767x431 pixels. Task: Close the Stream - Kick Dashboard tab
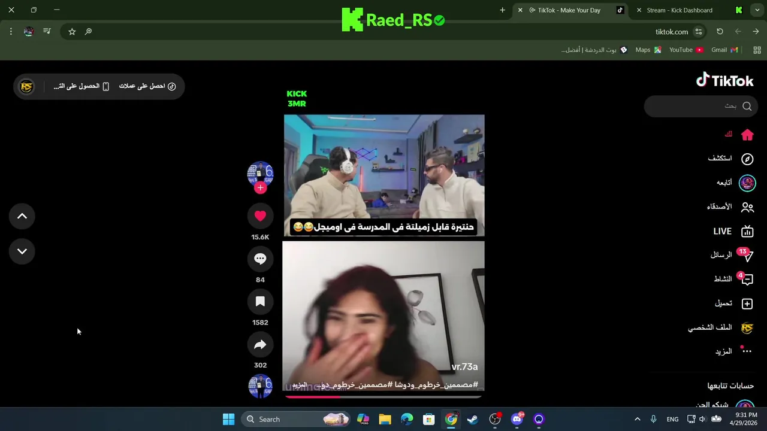pos(639,10)
